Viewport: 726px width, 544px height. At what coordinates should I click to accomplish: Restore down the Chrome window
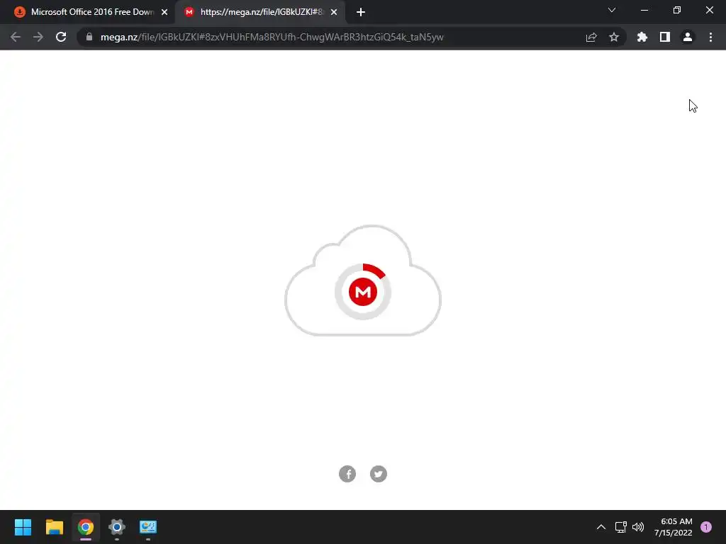point(677,10)
